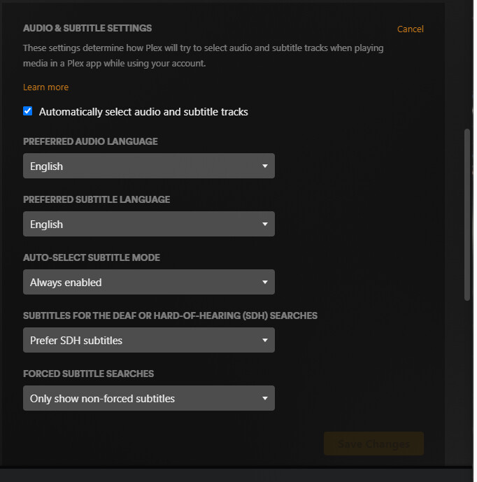The width and height of the screenshot is (477, 482).
Task: Click the Preferred Audio Language dropdown arrow
Action: [x=264, y=166]
